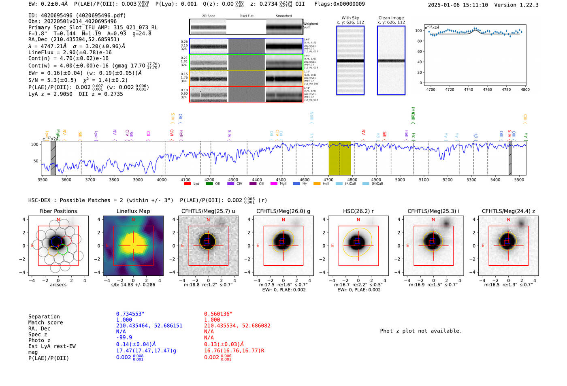Click the Clean Image panel
567x386 pixels.
[x=391, y=60]
